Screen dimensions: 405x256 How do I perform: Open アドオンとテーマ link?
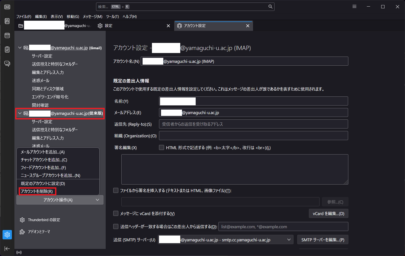point(39,232)
